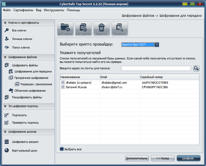Click the Серийный номер column header
The height and width of the screenshot is (166, 206).
(170, 77)
